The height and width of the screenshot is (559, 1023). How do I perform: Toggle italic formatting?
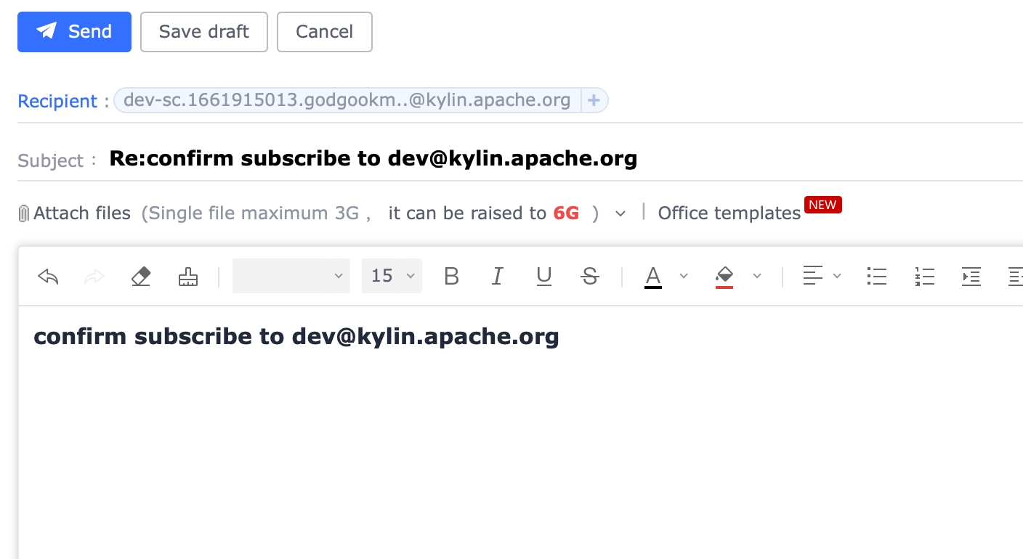(498, 277)
